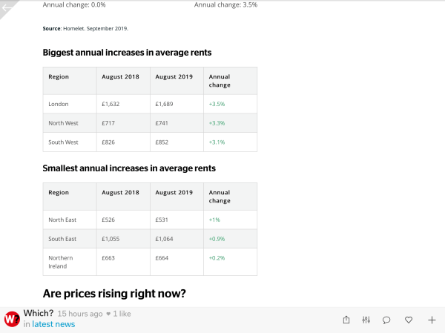The height and width of the screenshot is (333, 445).
Task: Click the North West +3.3% change value
Action: [x=217, y=123]
